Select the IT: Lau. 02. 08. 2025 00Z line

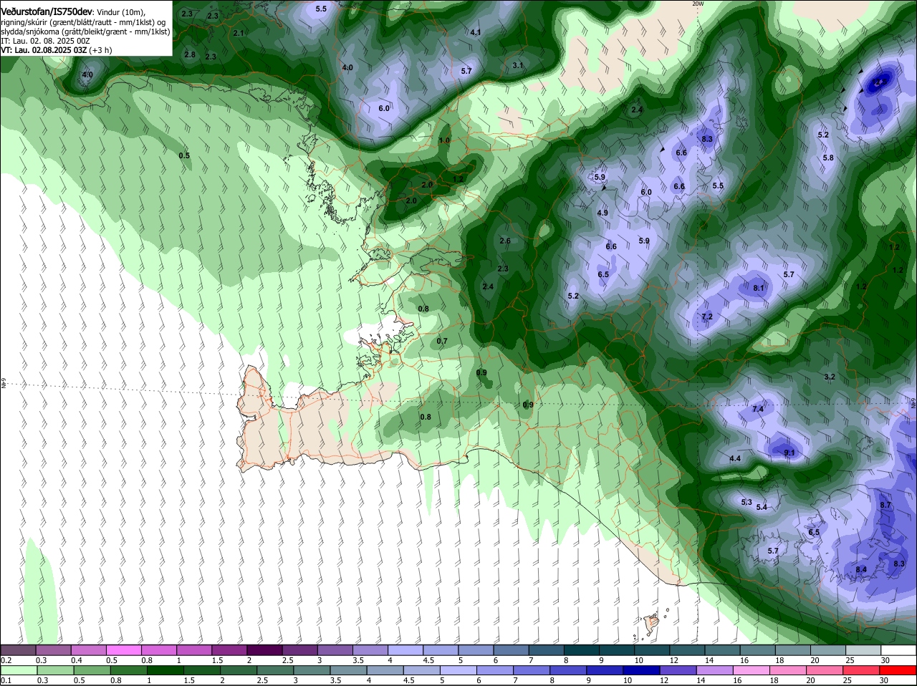coord(45,41)
